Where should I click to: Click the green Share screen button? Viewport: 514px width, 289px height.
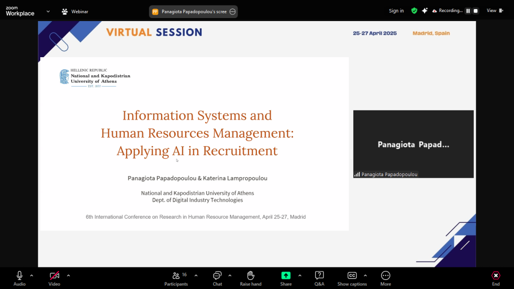coord(286,275)
